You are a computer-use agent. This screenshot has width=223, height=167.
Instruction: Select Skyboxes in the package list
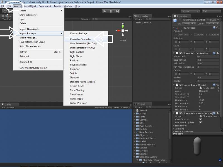click(75, 77)
